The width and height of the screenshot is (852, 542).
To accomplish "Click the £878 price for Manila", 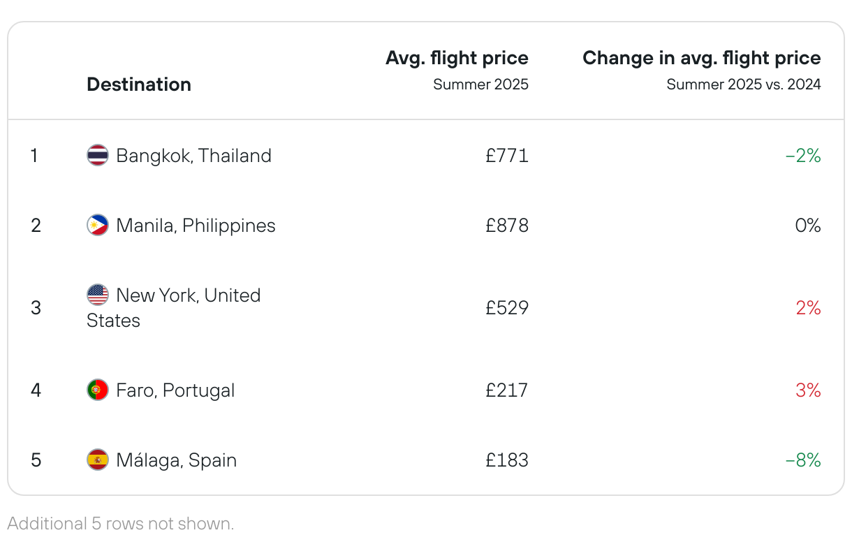I will coord(507,226).
